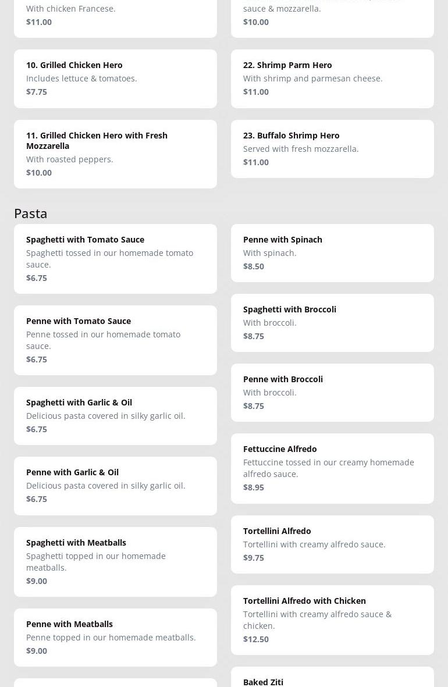Image resolution: width=448 pixels, height=687 pixels.
Task: Select Fettuccine Alfredo pasta
Action: (332, 468)
